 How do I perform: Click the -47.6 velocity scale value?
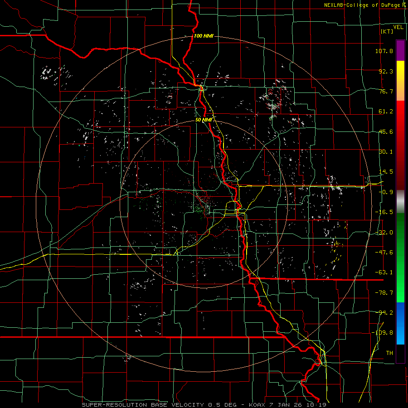[x=384, y=253]
